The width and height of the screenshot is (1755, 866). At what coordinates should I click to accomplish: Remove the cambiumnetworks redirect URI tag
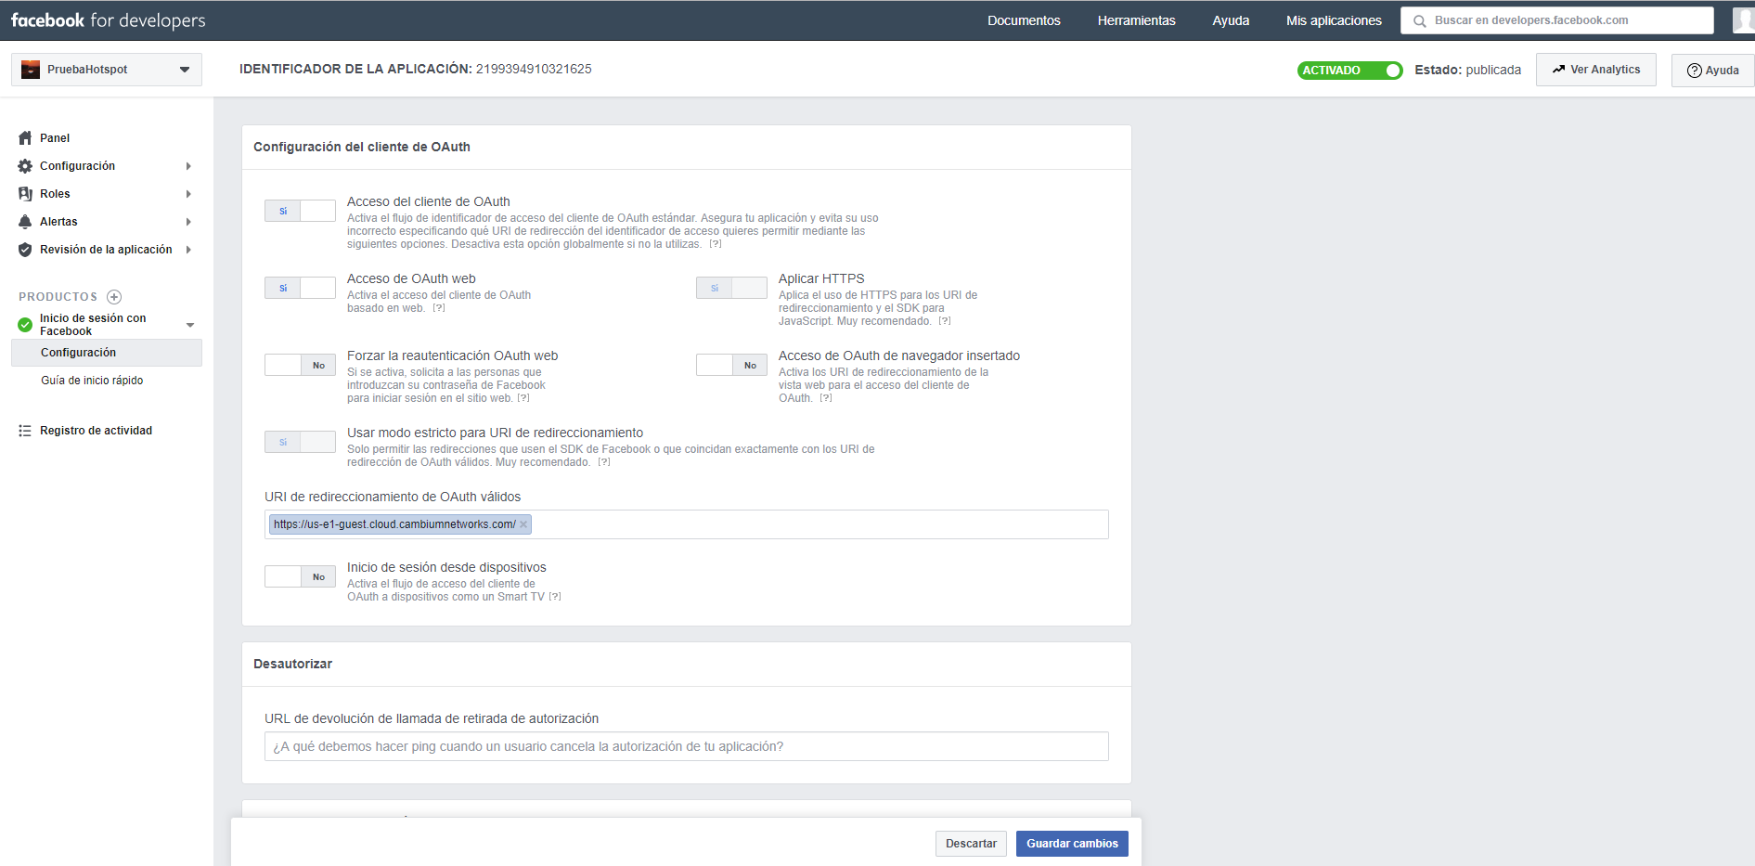coord(523,524)
